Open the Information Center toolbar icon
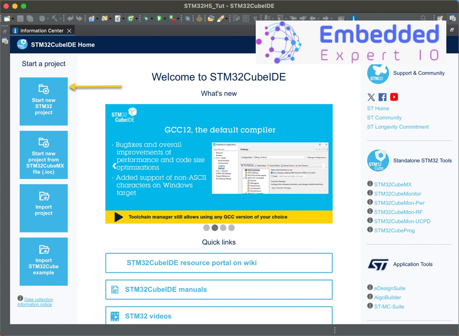The image size is (459, 336). (354, 18)
